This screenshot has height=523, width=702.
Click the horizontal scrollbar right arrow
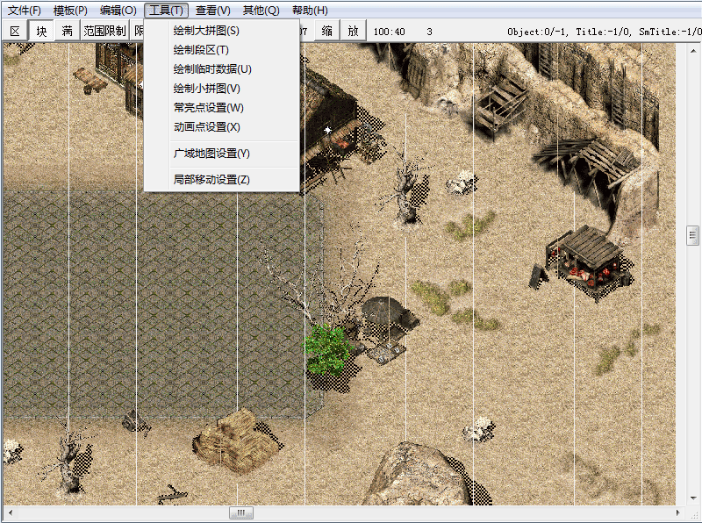pyautogui.click(x=677, y=512)
